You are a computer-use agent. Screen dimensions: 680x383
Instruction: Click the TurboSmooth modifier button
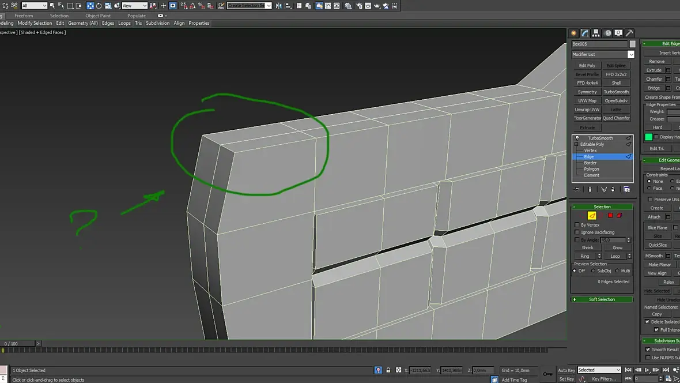(x=616, y=92)
